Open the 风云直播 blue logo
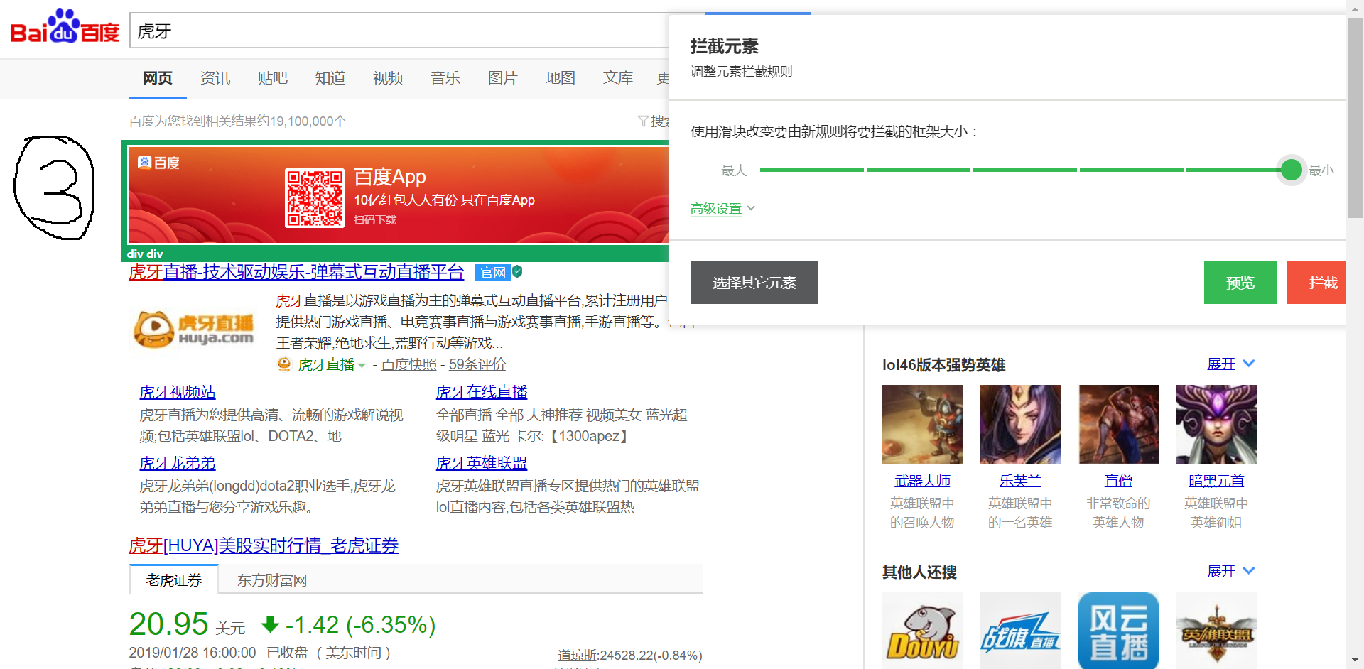The image size is (1364, 669). [1118, 631]
